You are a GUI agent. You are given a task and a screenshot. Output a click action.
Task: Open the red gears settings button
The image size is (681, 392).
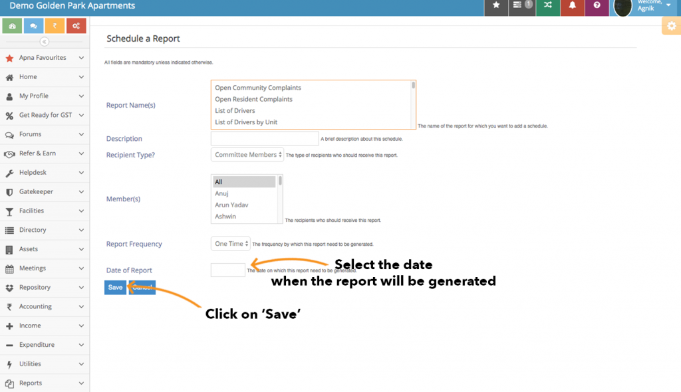[x=76, y=26]
